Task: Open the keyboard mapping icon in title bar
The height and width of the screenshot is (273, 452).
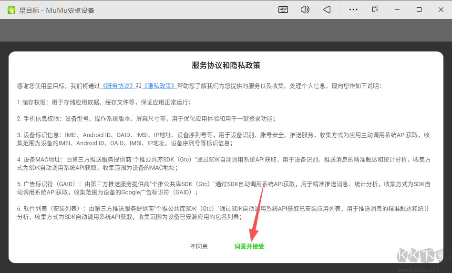Action: [x=283, y=10]
